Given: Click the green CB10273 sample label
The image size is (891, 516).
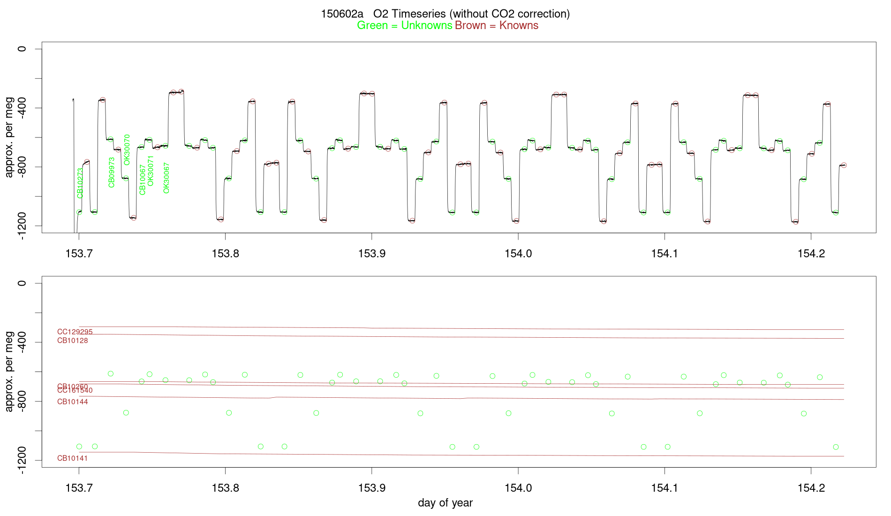Looking at the screenshot, I should point(80,183).
